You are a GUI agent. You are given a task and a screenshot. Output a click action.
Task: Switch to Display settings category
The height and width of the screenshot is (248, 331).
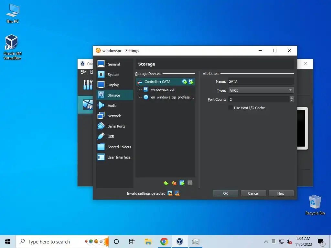(x=115, y=85)
